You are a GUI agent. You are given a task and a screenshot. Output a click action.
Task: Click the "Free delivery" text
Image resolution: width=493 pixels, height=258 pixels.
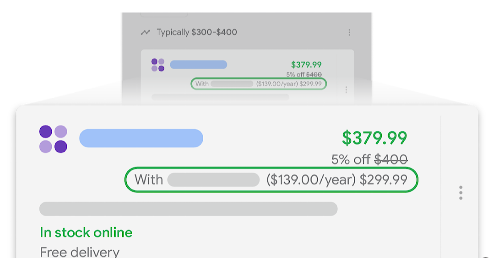point(79,252)
